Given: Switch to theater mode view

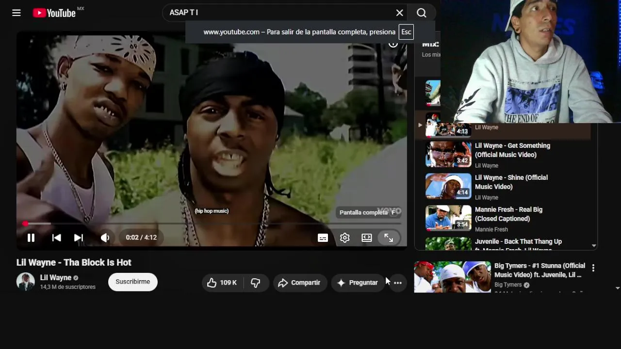Looking at the screenshot, I should pyautogui.click(x=367, y=238).
